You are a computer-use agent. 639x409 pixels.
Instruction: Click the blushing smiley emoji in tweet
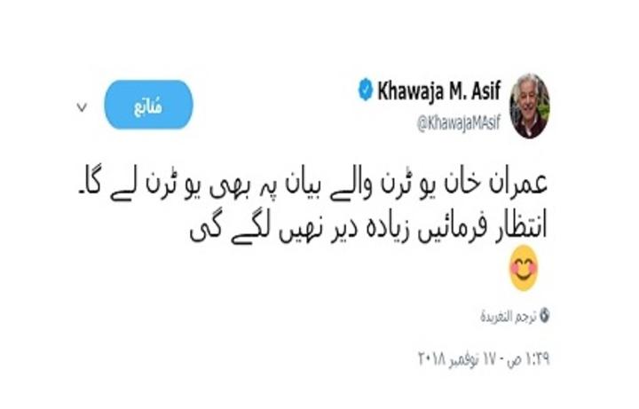[x=524, y=268]
